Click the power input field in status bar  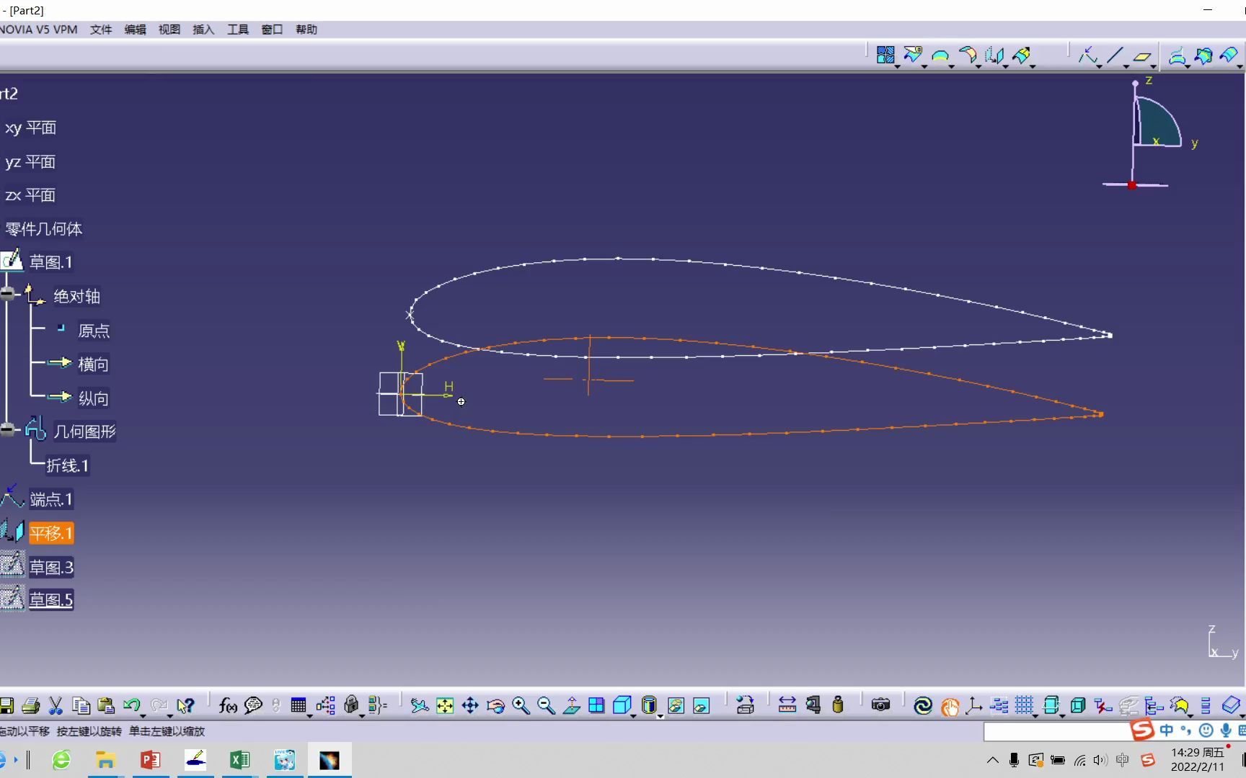tap(1056, 731)
